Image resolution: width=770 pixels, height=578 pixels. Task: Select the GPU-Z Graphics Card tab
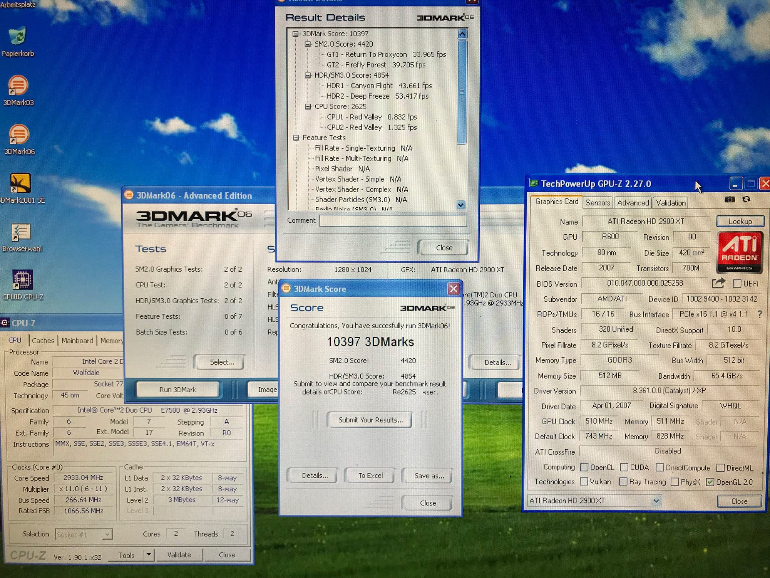click(x=557, y=202)
